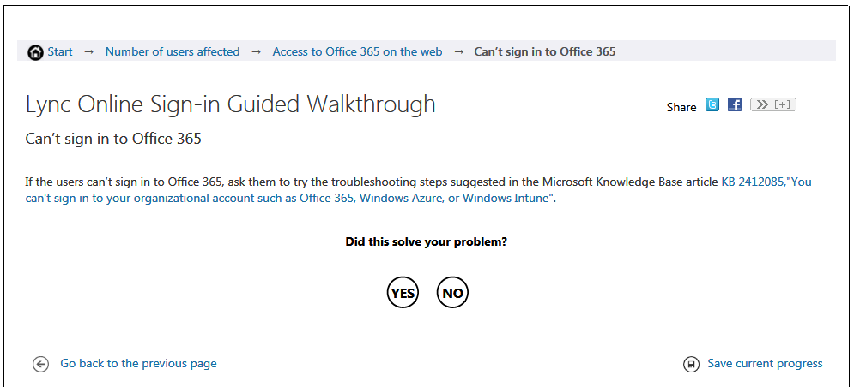Share this page on Twitter
The width and height of the screenshot is (854, 387).
coord(712,105)
